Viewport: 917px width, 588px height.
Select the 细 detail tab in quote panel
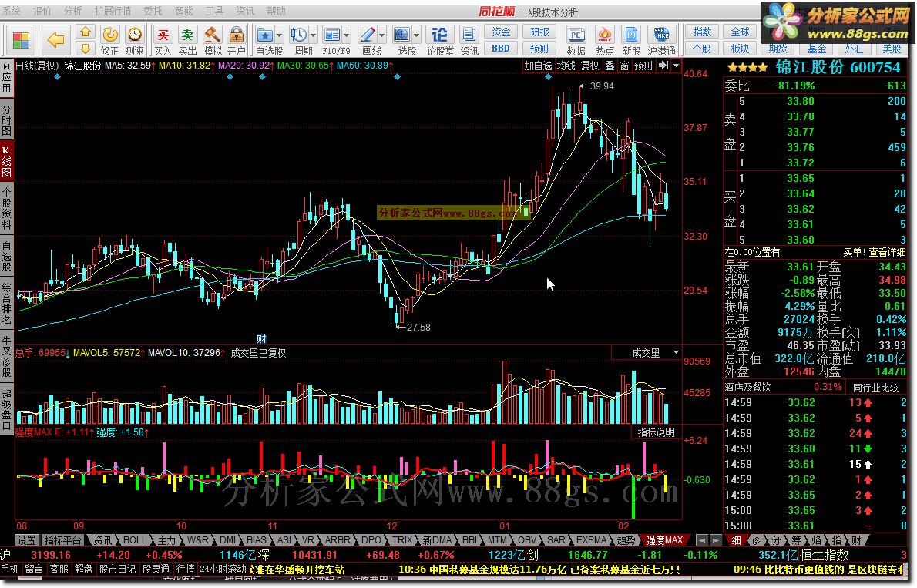(x=736, y=540)
